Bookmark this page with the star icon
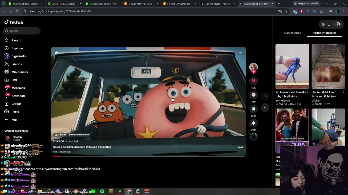This screenshot has width=348, height=195. [x=286, y=11]
